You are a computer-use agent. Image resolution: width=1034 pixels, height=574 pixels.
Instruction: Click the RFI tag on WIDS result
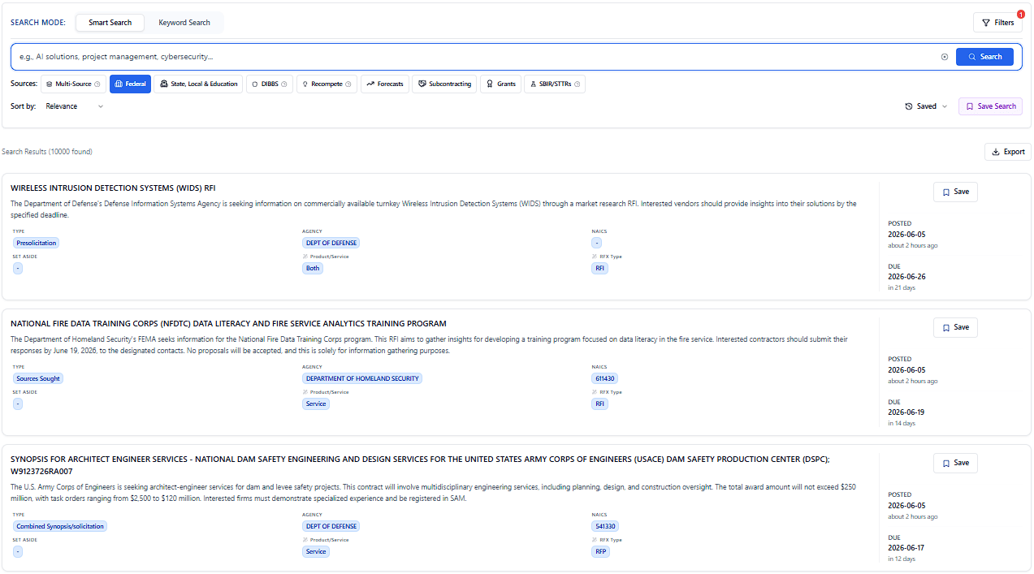pos(599,268)
